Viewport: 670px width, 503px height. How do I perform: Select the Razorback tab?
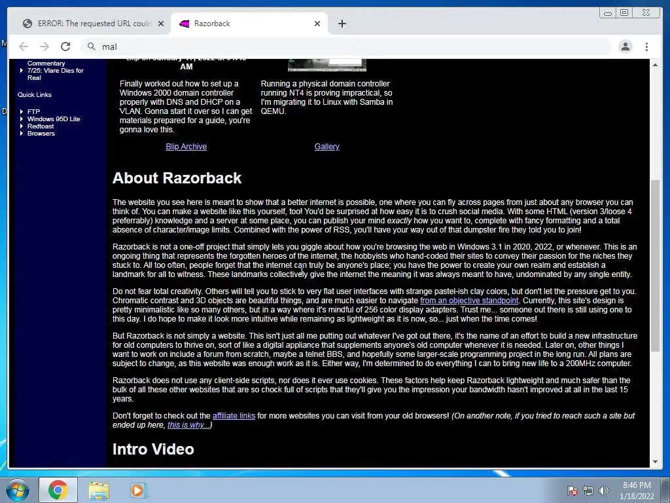coord(249,24)
